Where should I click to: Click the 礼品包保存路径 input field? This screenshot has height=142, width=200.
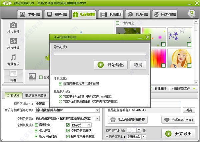pos(156,110)
